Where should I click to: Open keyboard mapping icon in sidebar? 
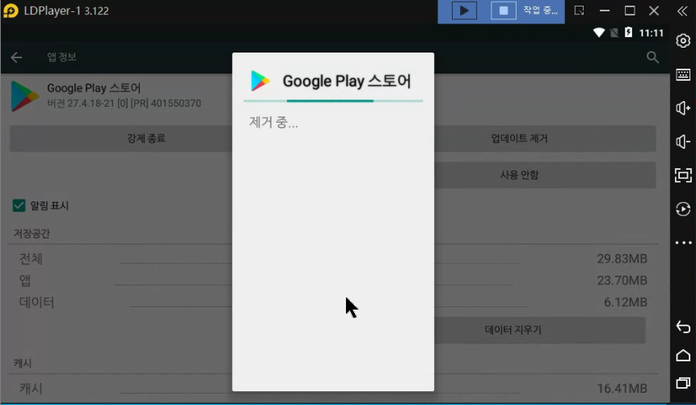pos(683,74)
